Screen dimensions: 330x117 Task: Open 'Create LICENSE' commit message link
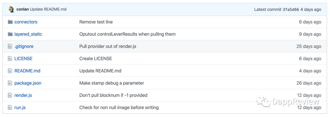pos(96,58)
